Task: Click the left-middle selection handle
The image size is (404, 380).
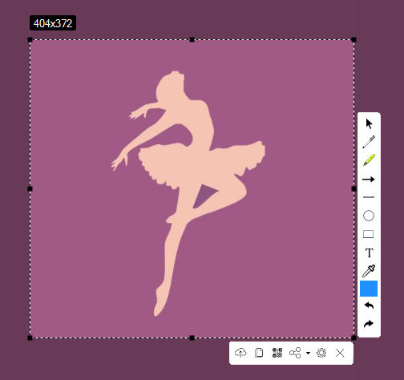Action: pyautogui.click(x=30, y=189)
